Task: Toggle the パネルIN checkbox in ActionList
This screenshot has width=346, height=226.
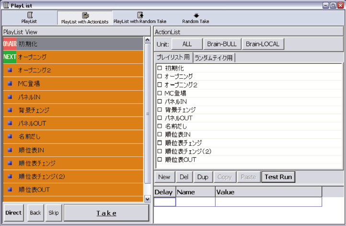Action: click(x=160, y=102)
